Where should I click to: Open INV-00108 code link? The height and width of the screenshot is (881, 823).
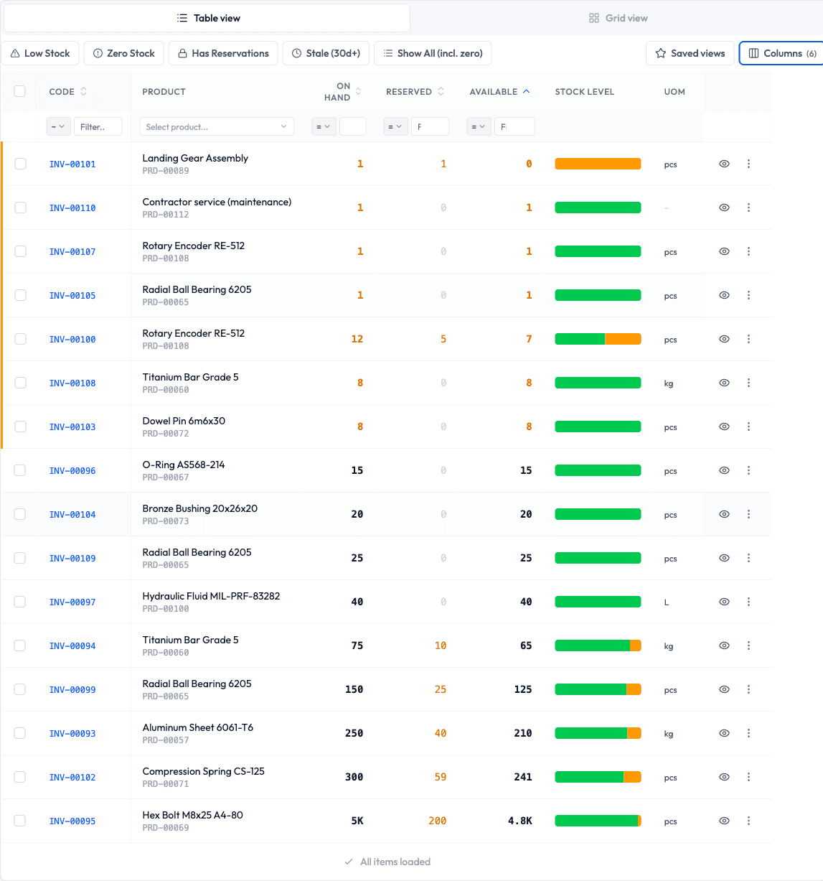[x=72, y=383]
